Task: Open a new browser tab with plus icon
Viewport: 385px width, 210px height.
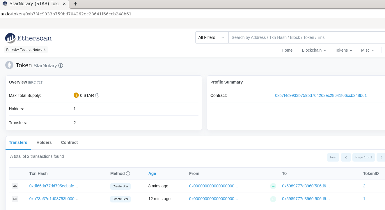Action: pyautogui.click(x=75, y=4)
